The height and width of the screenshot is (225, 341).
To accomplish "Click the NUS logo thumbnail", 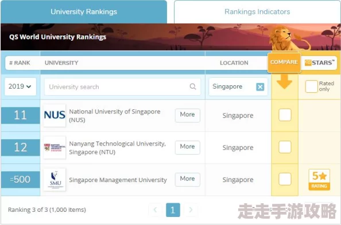I will point(55,115).
